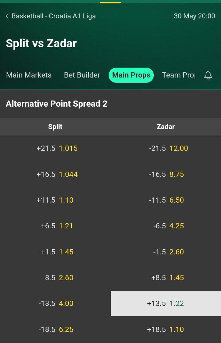Choose Split -13.5 at 4.00
The image size is (221, 343).
56,303
